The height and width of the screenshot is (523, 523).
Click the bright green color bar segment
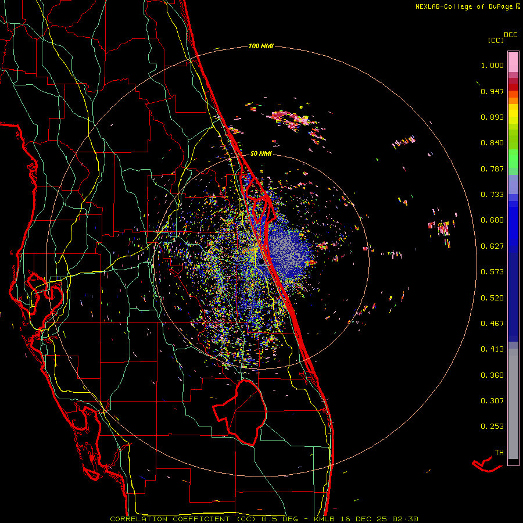click(x=513, y=159)
